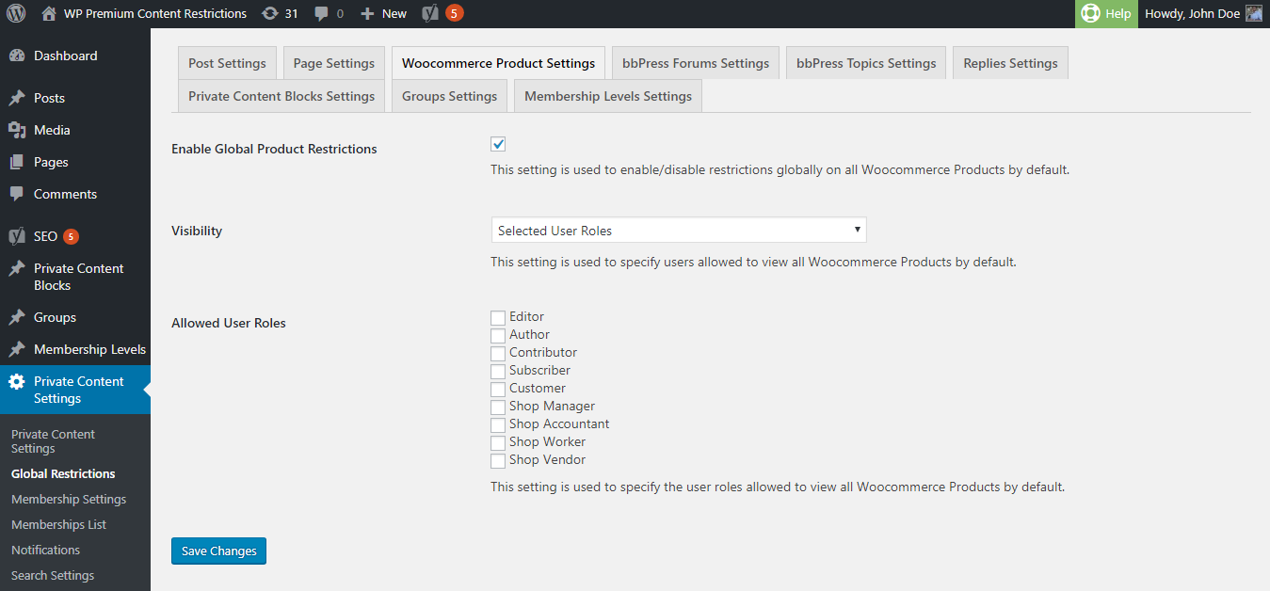Click the New label in admin bar
Viewport: 1270px width, 591px height.
tap(394, 14)
